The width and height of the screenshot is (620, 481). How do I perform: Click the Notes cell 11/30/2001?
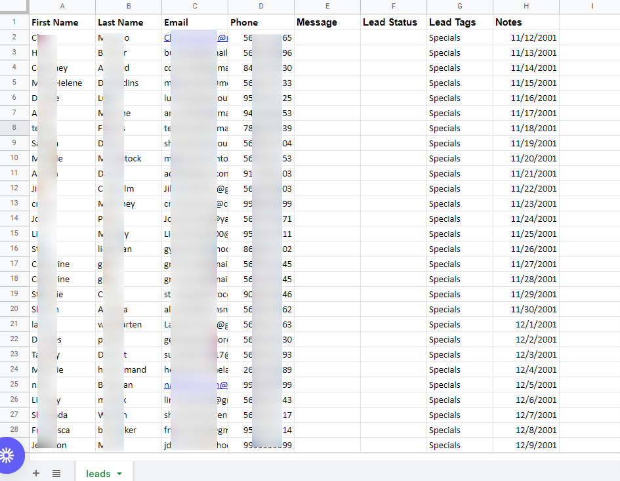(526, 309)
